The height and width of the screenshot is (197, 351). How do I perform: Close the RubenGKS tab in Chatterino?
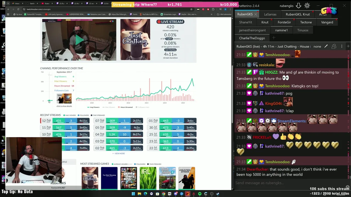coord(256,14)
